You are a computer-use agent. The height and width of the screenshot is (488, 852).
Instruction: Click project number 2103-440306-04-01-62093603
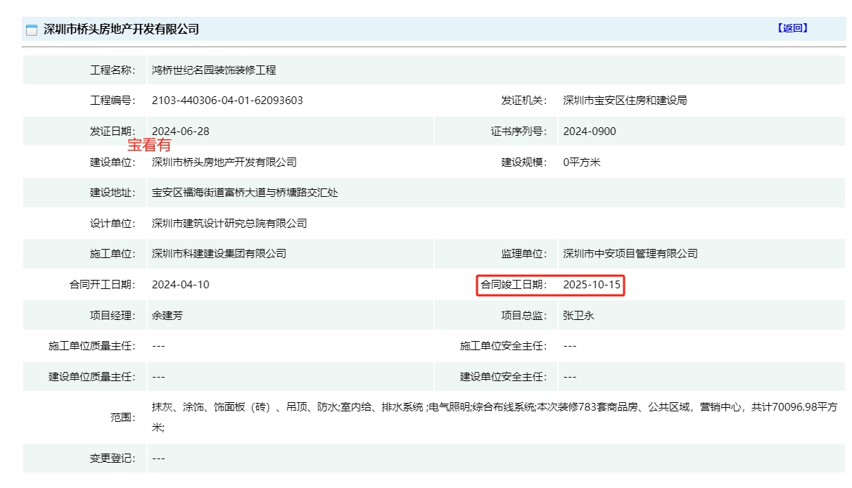coord(227,101)
